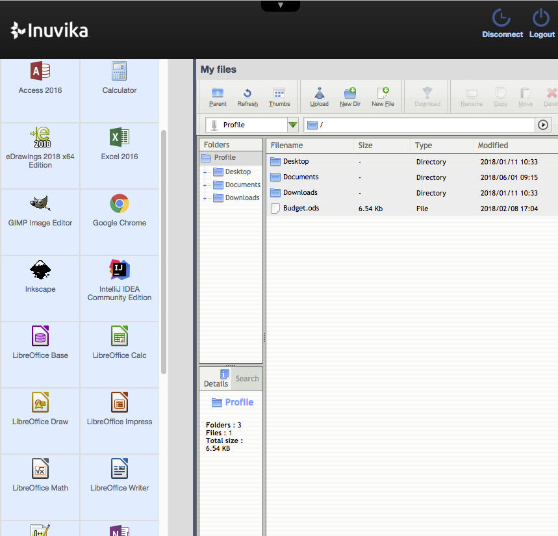Refresh the file listing
The image size is (558, 536).
click(247, 97)
